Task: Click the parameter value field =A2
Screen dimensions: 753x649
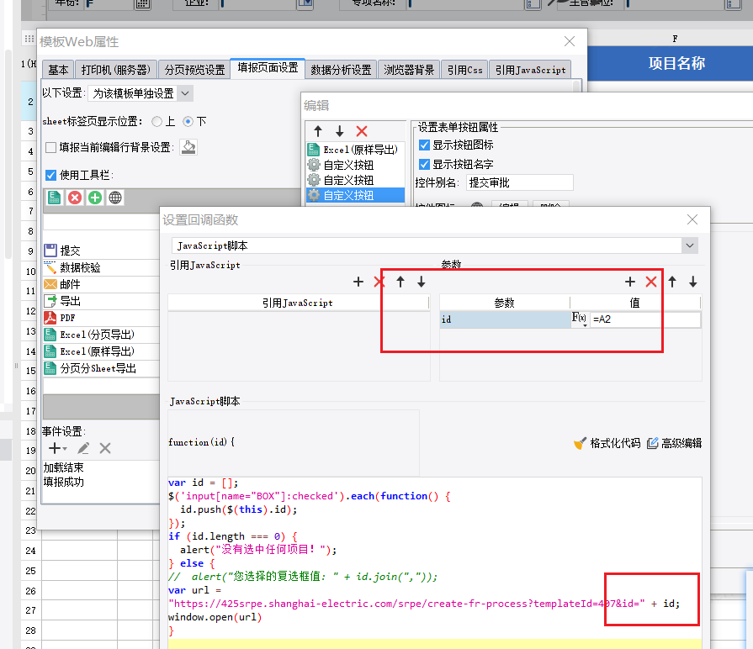Action: pos(645,319)
